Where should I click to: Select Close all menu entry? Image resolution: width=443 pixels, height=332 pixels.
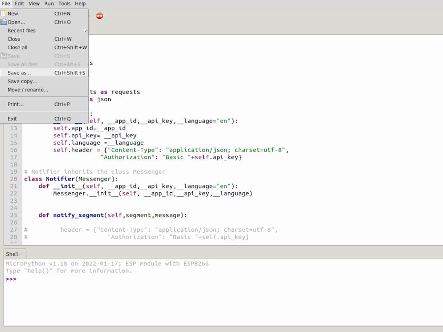pyautogui.click(x=17, y=48)
